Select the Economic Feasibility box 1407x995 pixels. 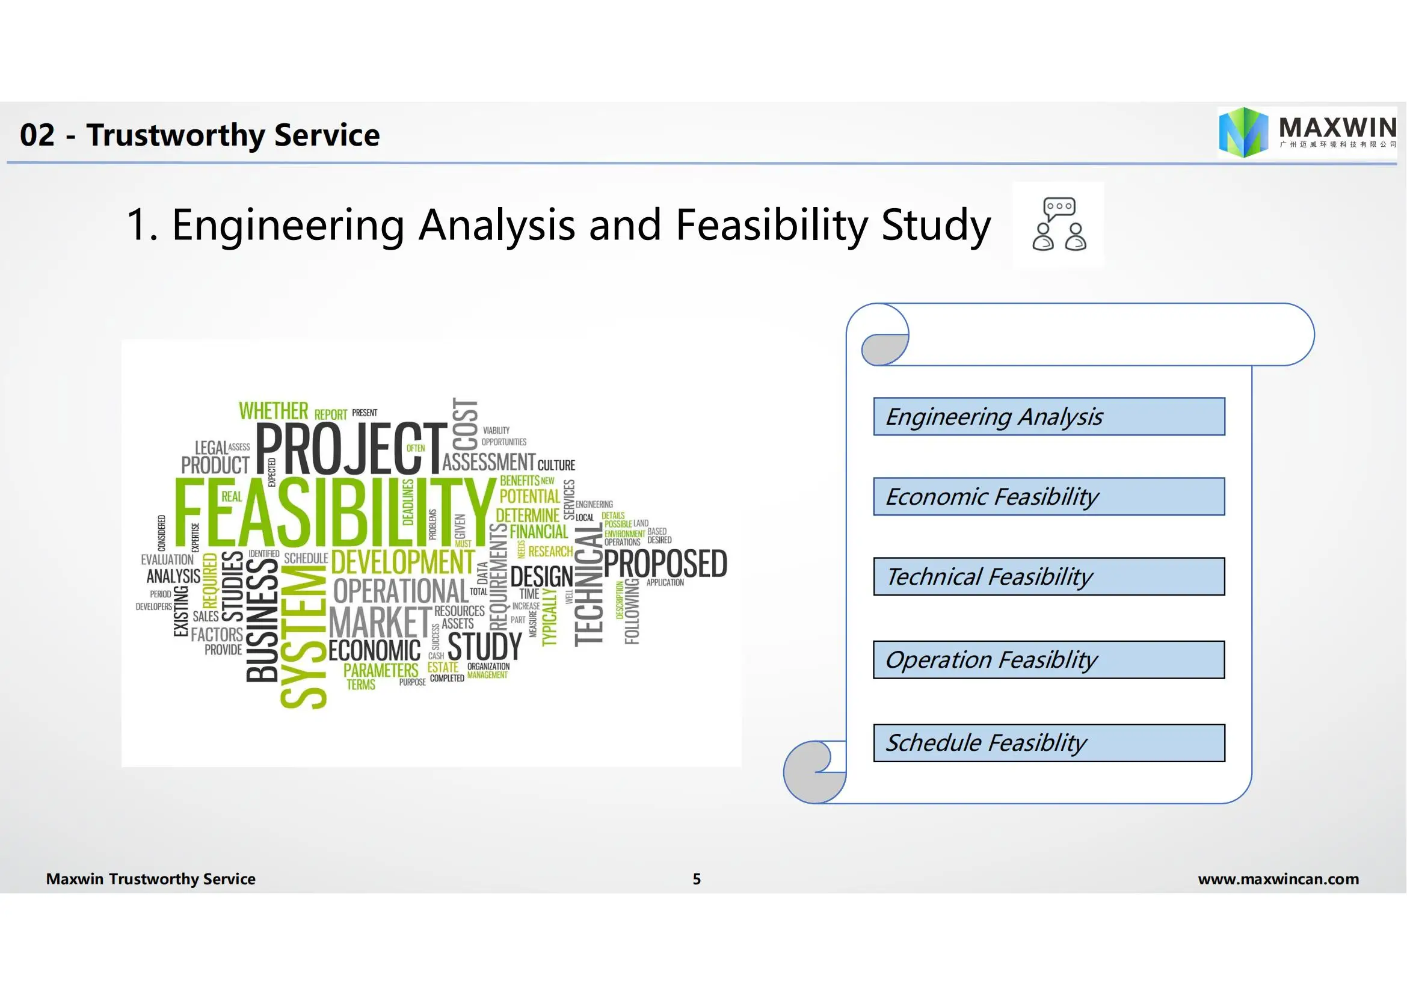pyautogui.click(x=1049, y=497)
